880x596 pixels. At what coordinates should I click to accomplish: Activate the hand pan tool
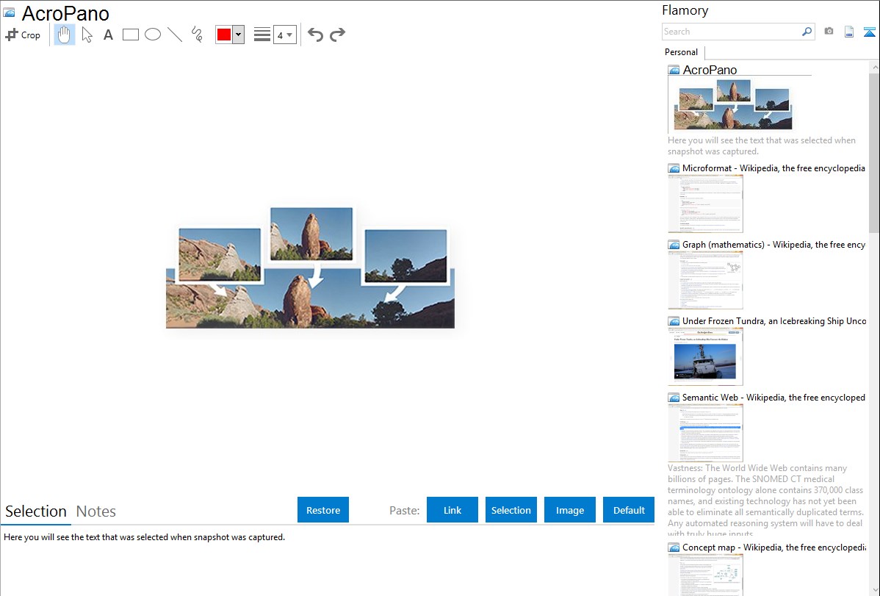click(x=65, y=35)
